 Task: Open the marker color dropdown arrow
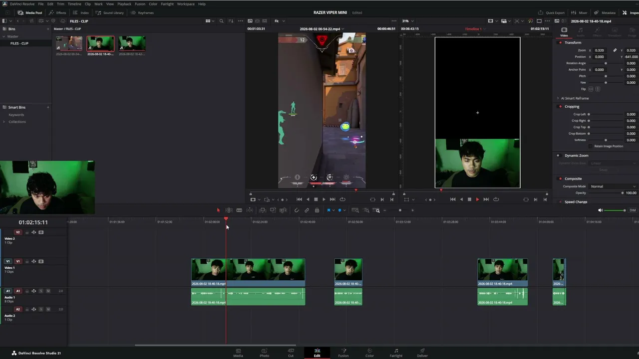point(344,210)
